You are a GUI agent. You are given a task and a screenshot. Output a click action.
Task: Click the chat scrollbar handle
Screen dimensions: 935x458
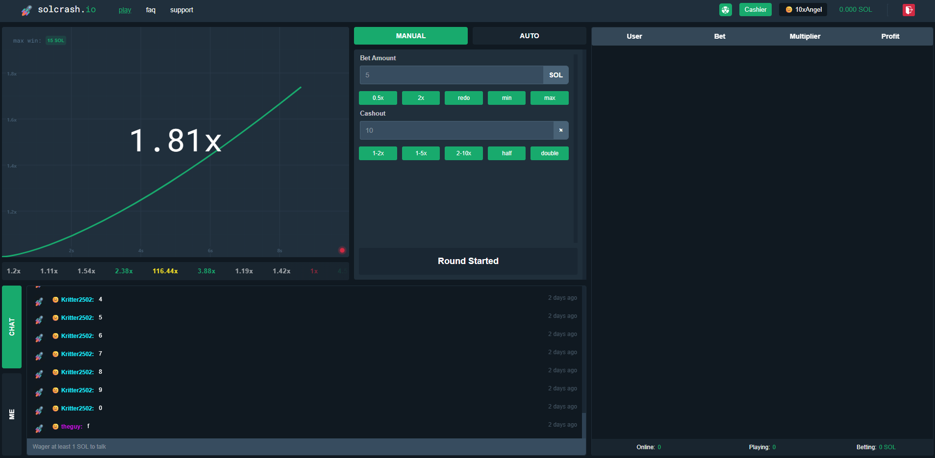pyautogui.click(x=583, y=425)
